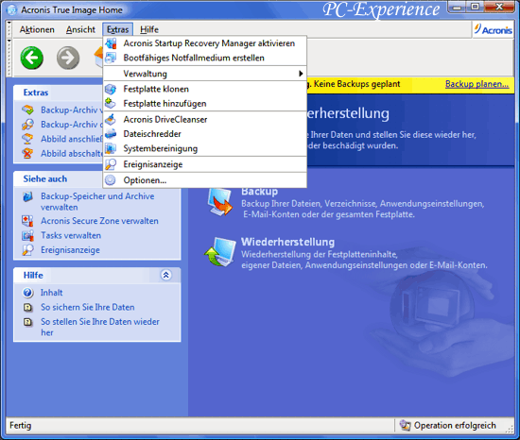Click the Keine Backups geplant notice
Viewport: 520px width, 440px height.
[356, 84]
